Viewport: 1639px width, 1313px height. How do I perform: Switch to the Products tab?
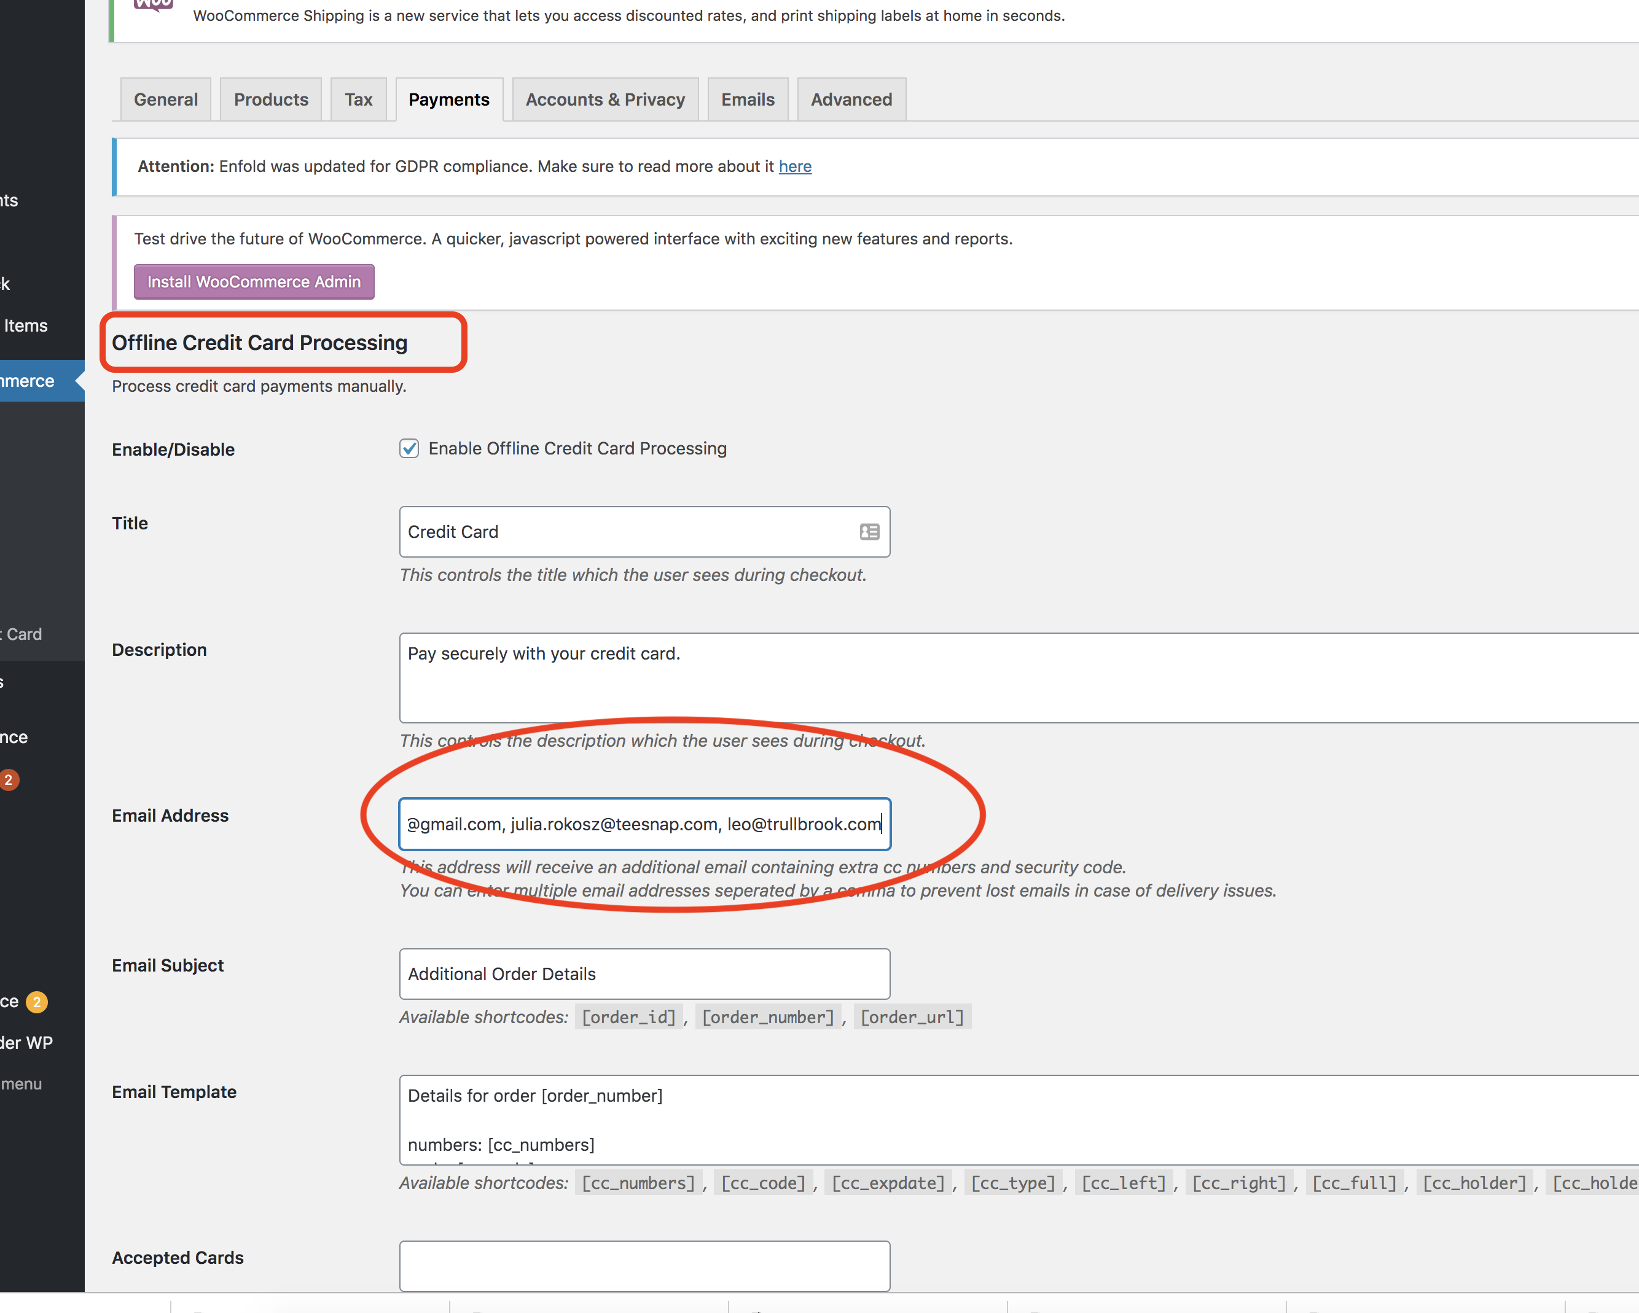tap(271, 99)
